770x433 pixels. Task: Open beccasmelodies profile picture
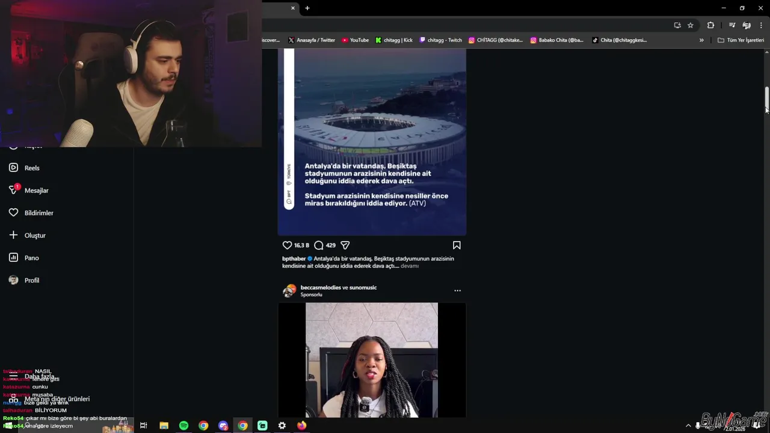coord(289,291)
